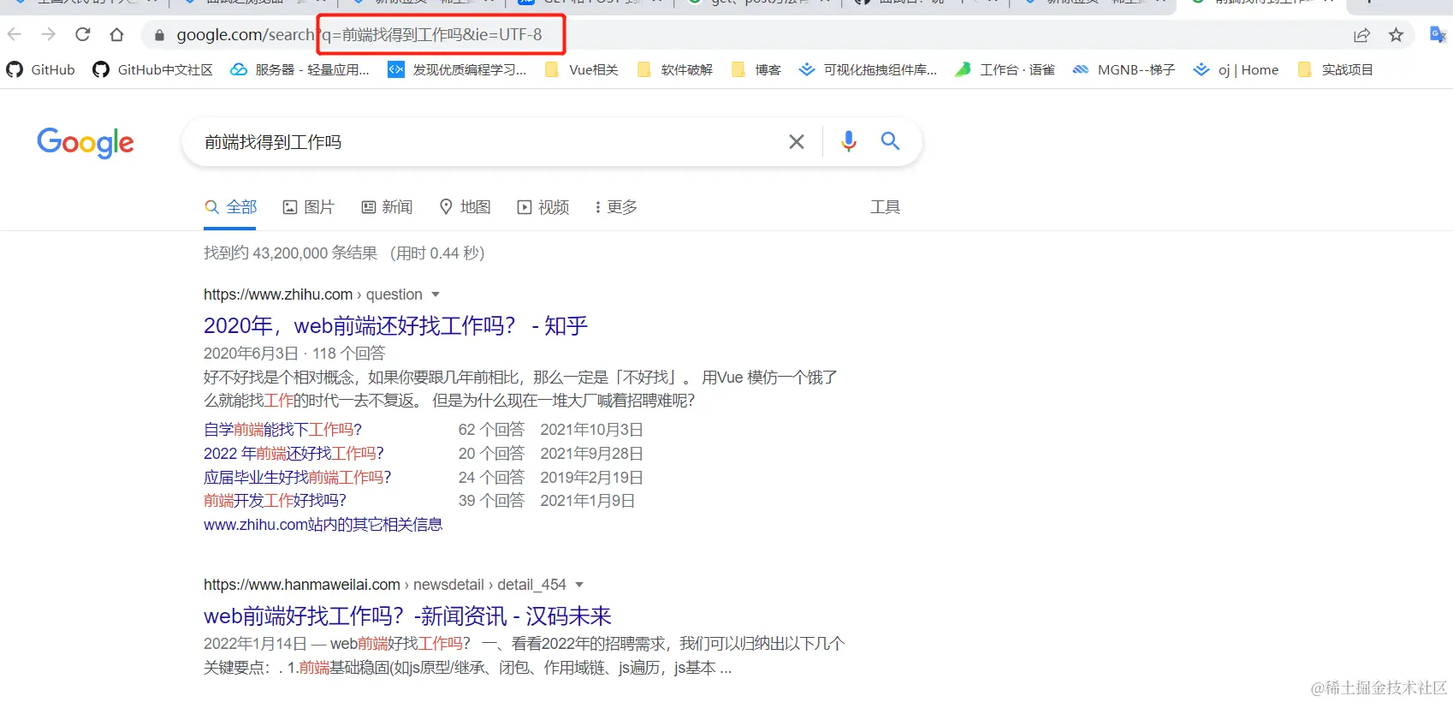1453x702 pixels.
Task: Open the Vue相关 bookmark folder
Action: point(581,69)
